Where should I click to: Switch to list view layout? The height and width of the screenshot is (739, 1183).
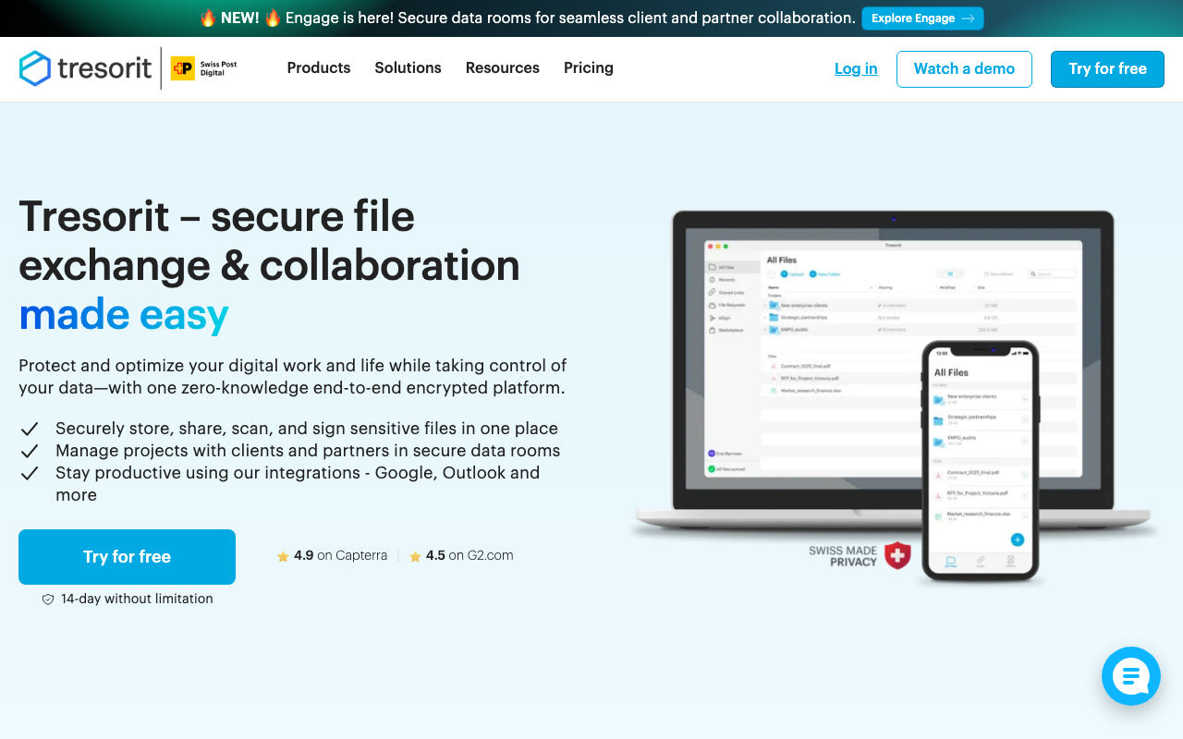[x=950, y=273]
